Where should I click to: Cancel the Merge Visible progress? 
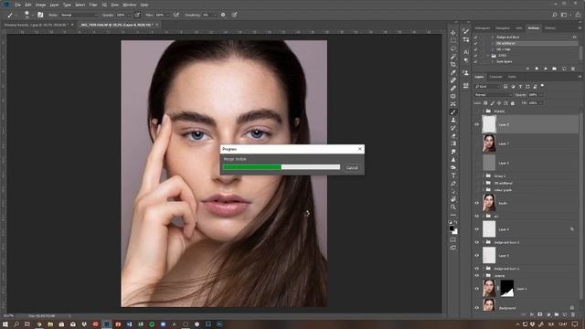352,167
